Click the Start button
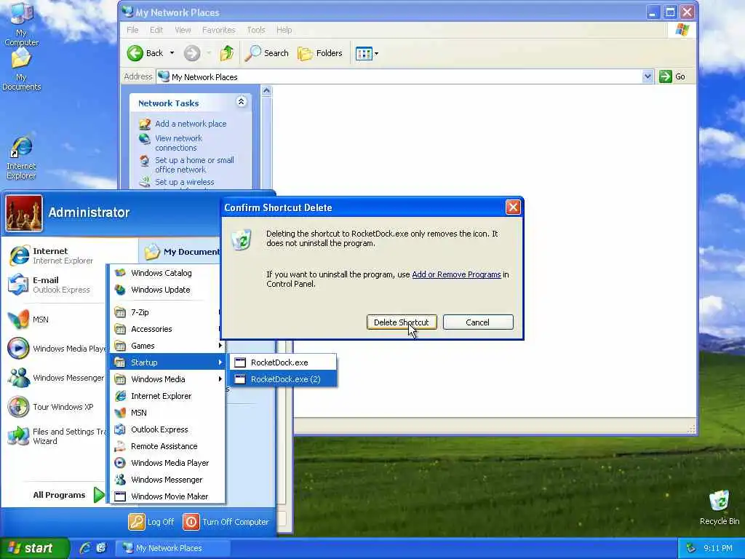745x559 pixels. [x=33, y=548]
